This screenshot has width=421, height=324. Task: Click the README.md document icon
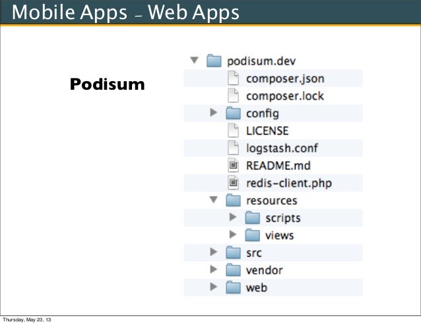pyautogui.click(x=233, y=166)
